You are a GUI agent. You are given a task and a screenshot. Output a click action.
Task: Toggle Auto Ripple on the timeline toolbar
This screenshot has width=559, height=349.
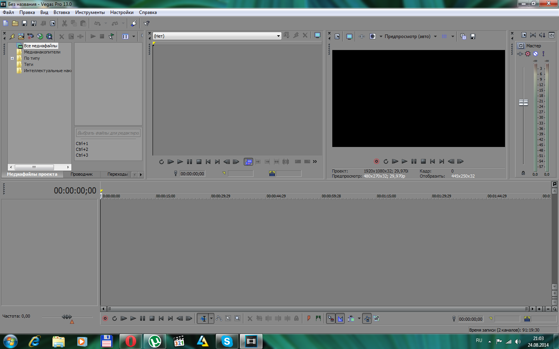tap(351, 319)
